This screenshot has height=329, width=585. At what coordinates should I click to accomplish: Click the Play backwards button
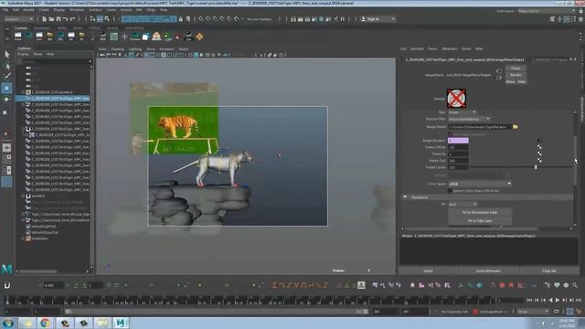(550, 300)
